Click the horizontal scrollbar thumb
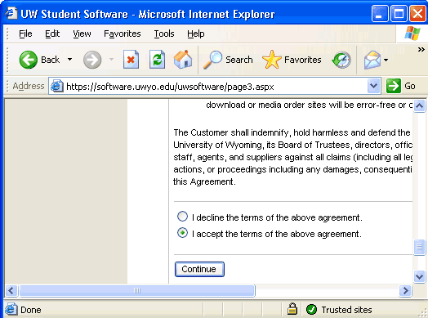This screenshot has height=318, width=428. (x=137, y=291)
